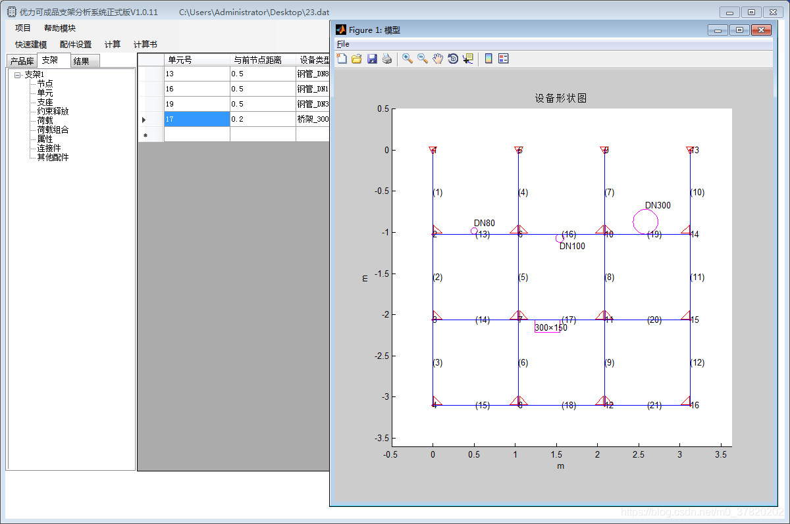
Task: Click the 桥架_300 device type cell
Action: (313, 119)
